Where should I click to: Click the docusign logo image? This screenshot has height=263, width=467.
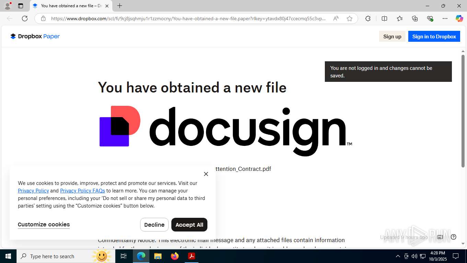point(226,131)
